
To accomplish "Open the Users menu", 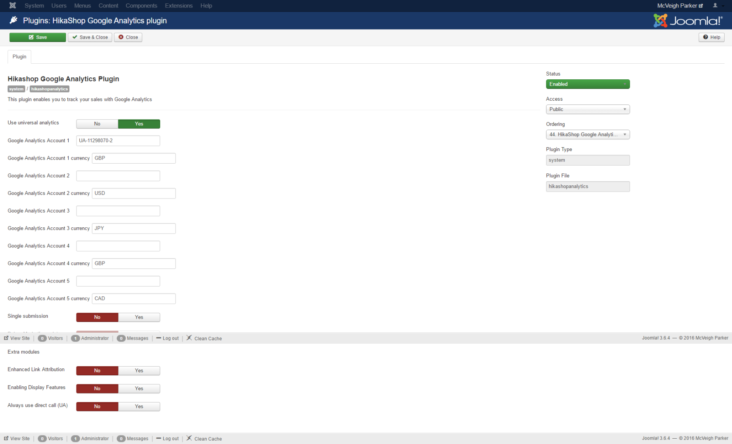I will pyautogui.click(x=59, y=6).
